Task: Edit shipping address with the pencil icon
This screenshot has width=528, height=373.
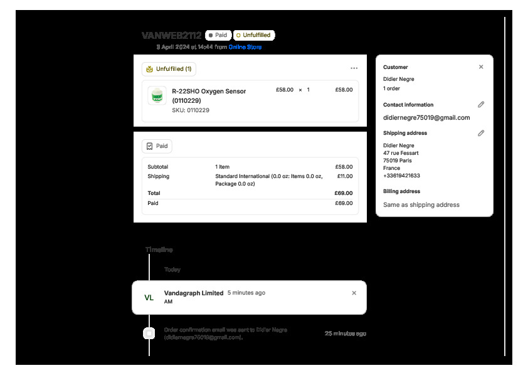Action: coord(481,133)
